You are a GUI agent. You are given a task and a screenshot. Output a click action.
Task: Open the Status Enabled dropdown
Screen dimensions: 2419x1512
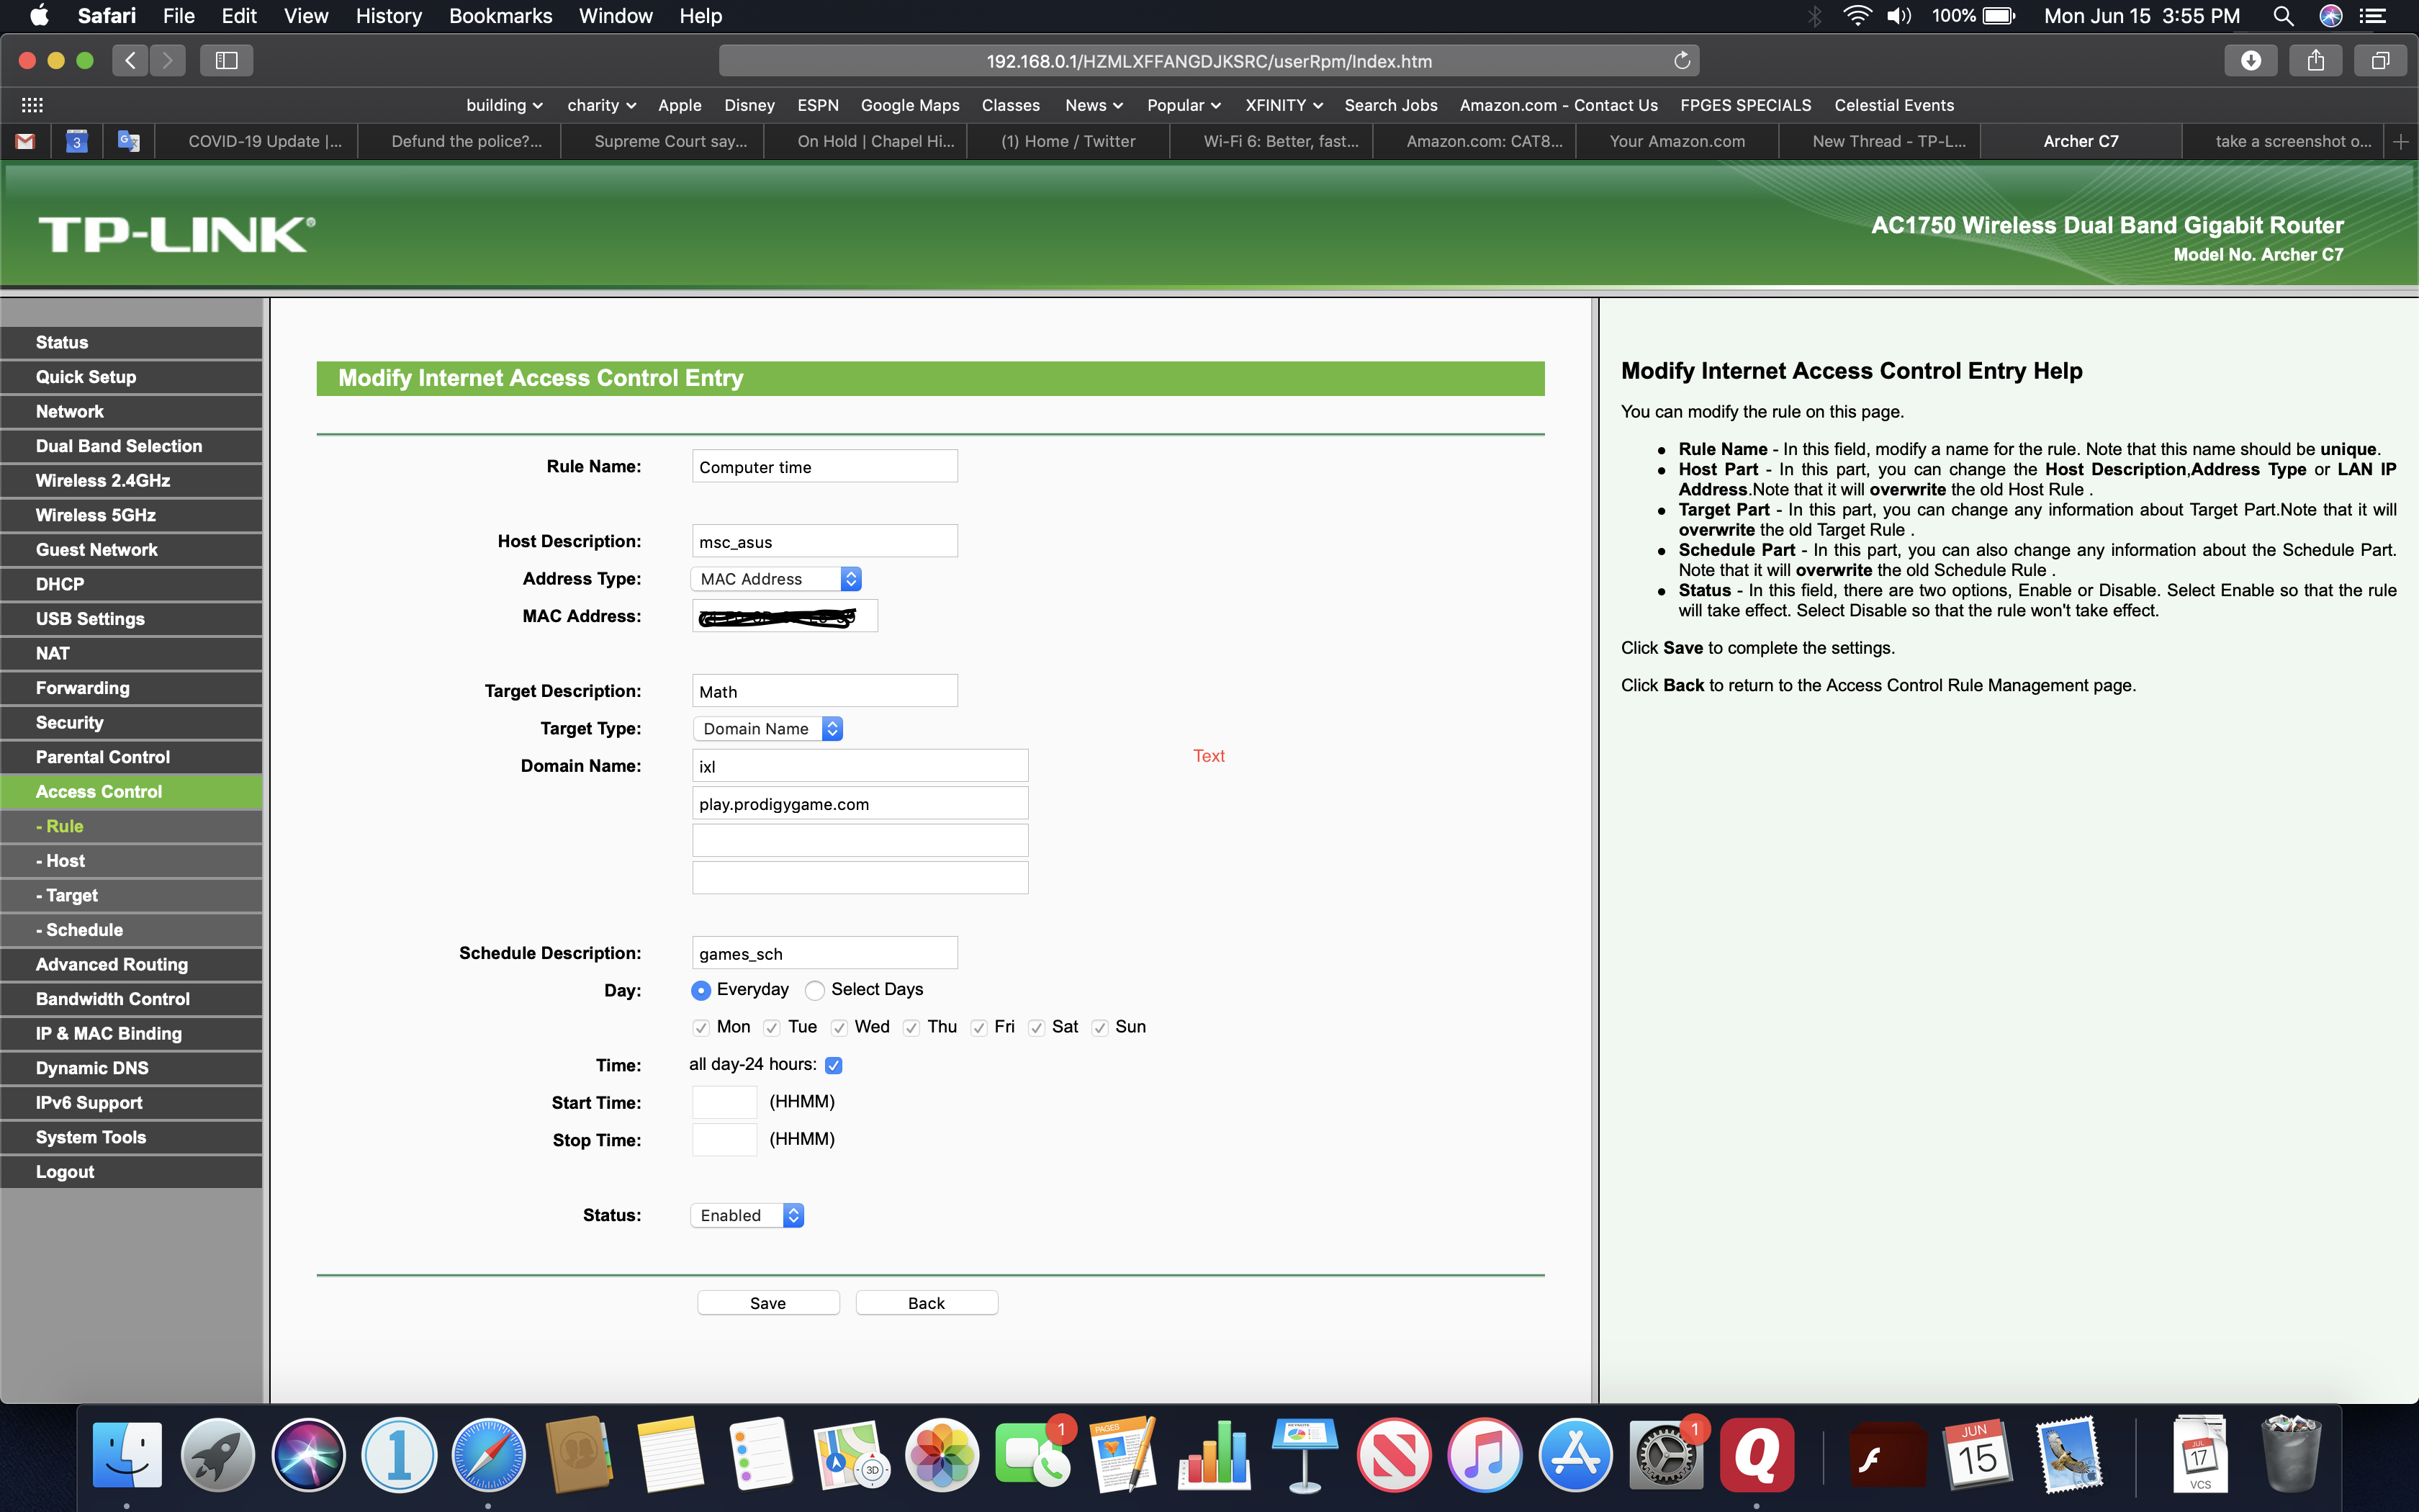tap(748, 1215)
